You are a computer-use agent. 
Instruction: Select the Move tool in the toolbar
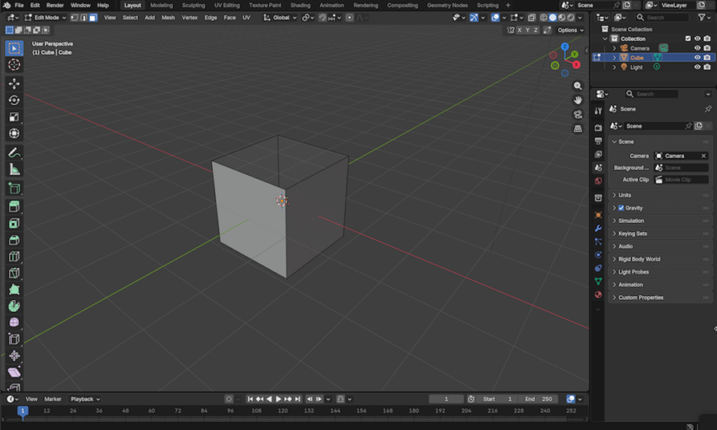point(14,83)
